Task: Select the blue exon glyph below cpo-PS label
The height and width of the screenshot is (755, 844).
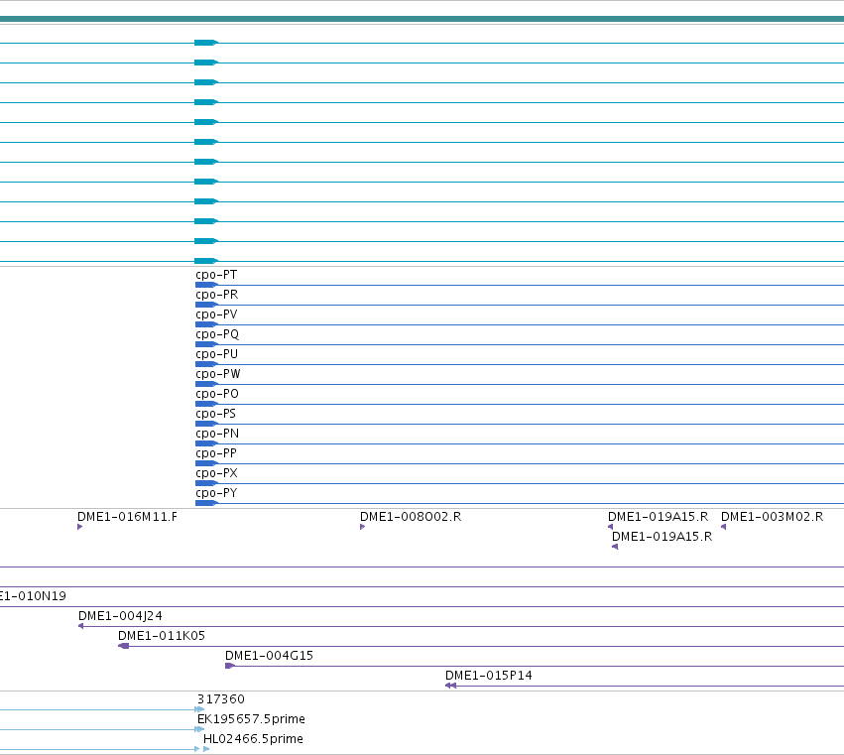Action: pos(206,424)
